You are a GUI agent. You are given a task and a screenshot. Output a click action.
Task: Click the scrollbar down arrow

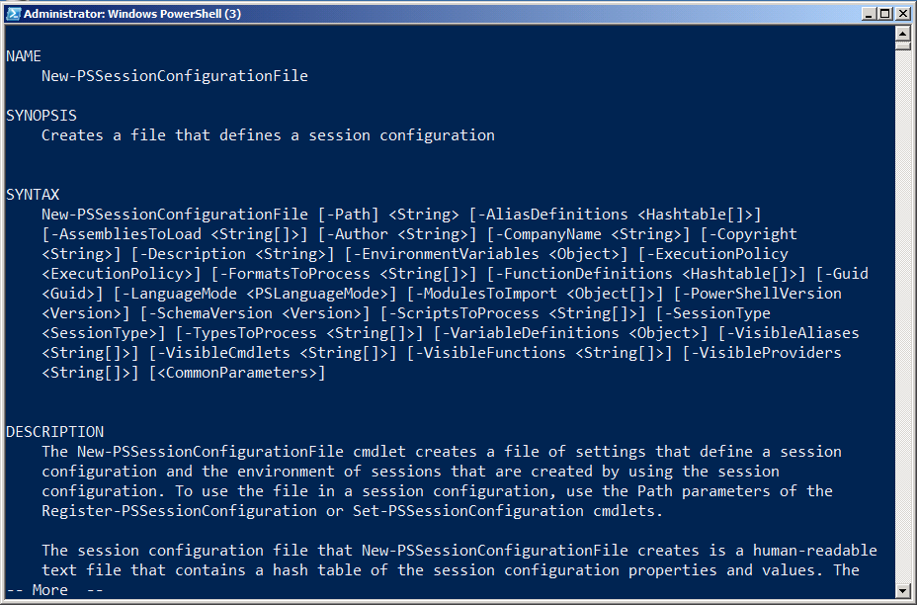tap(902, 590)
